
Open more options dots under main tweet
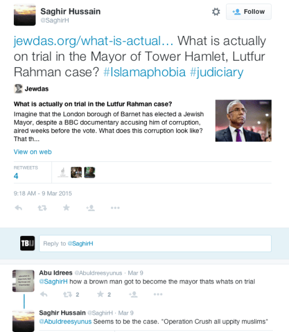pos(115,208)
